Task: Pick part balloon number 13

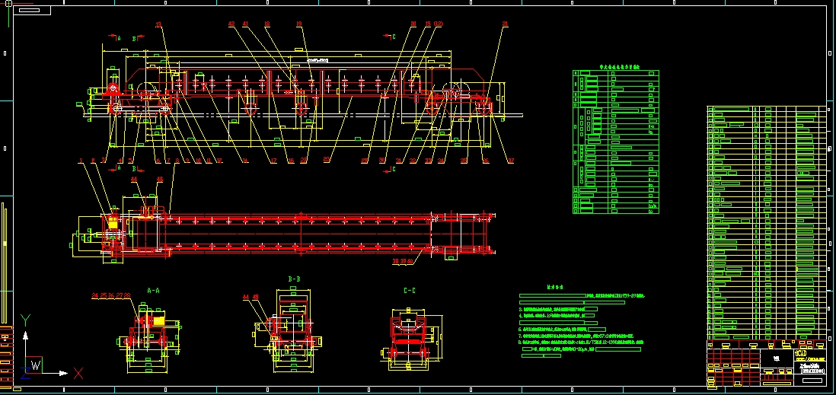Action: (x=158, y=24)
